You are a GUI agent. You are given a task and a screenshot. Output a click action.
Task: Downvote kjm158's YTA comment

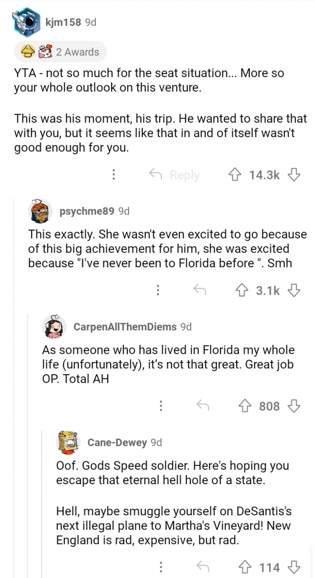point(294,175)
